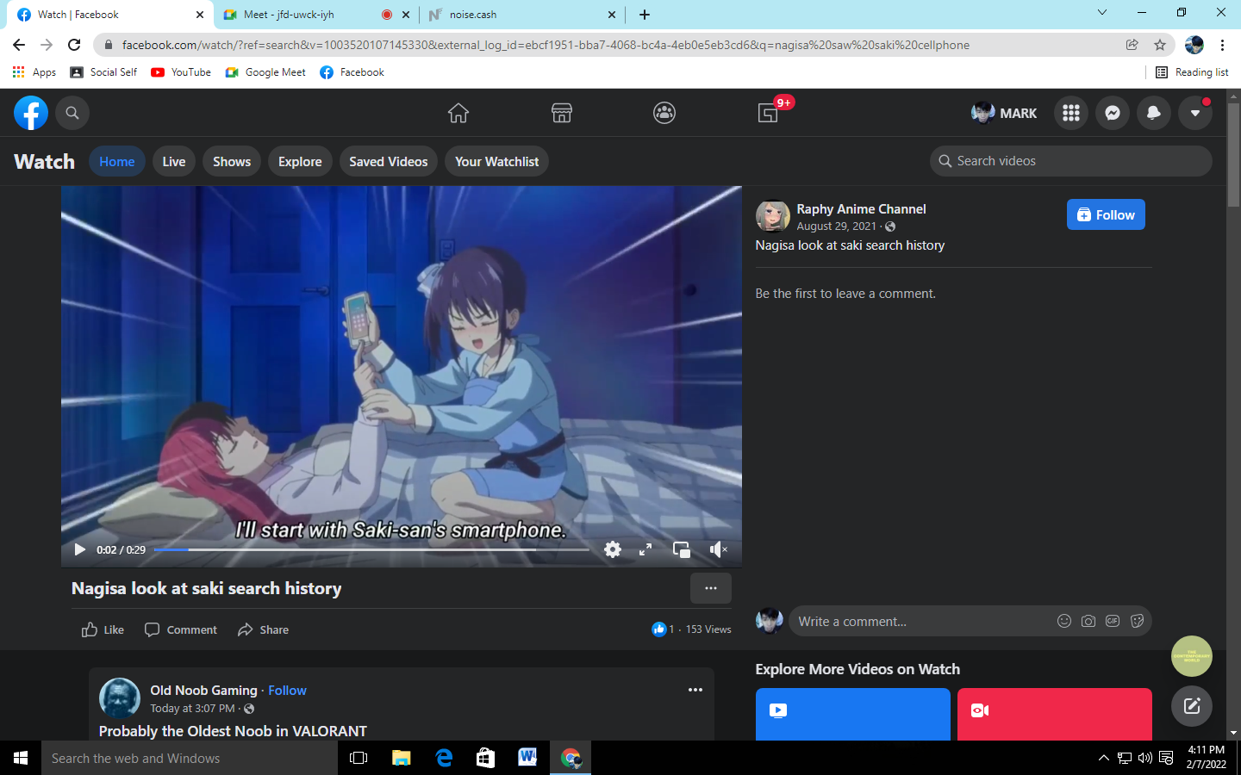
Task: Open the YouTube bookmark
Action: pyautogui.click(x=181, y=72)
